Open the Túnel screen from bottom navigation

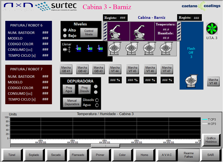pyautogui.click(x=12, y=155)
